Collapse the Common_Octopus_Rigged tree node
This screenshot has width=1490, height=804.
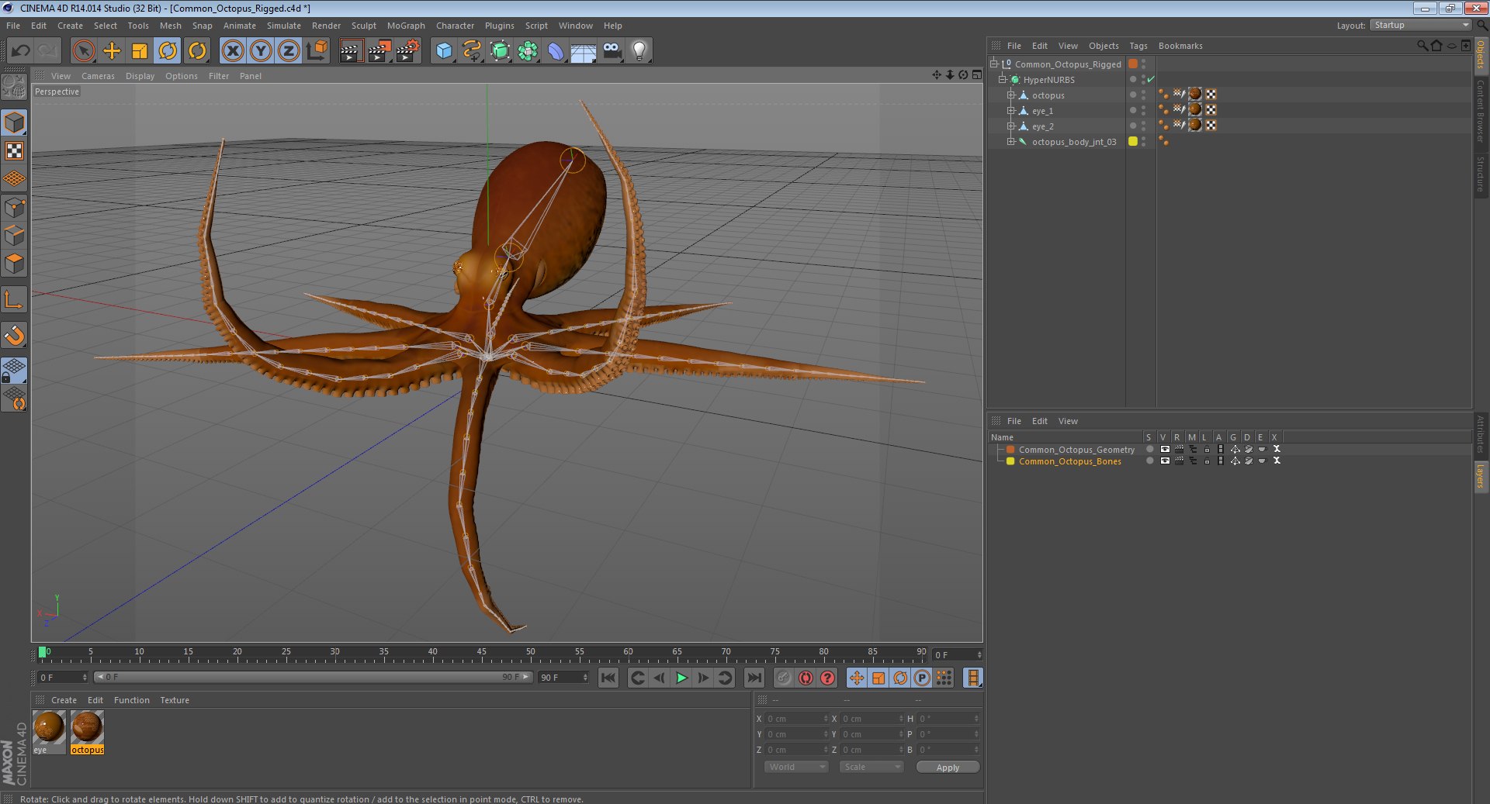[x=993, y=64]
